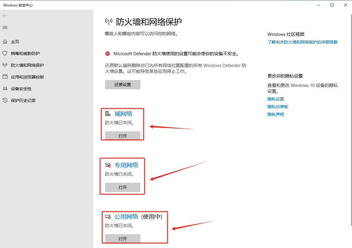Click 防火墙已关闭 status under 域网络
This screenshot has height=248, width=352.
coord(120,123)
